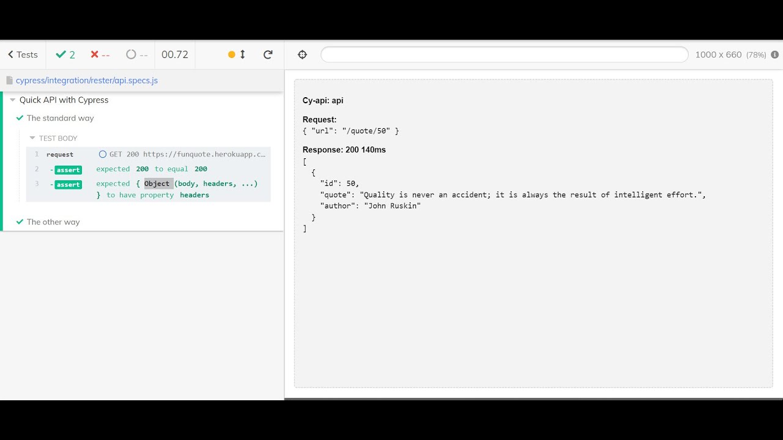The image size is (783, 440).
Task: Select assert expected 200 to equal 200
Action: (x=149, y=169)
